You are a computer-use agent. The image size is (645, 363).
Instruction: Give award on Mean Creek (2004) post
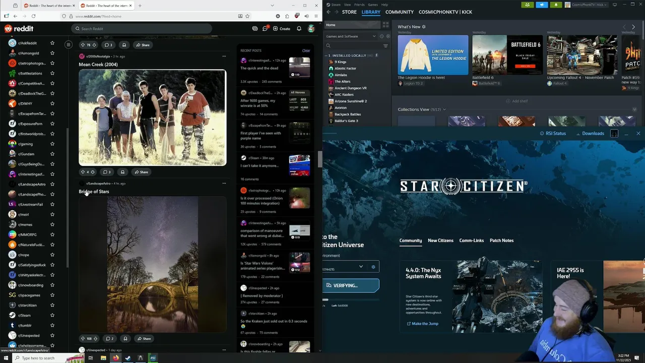[122, 172]
